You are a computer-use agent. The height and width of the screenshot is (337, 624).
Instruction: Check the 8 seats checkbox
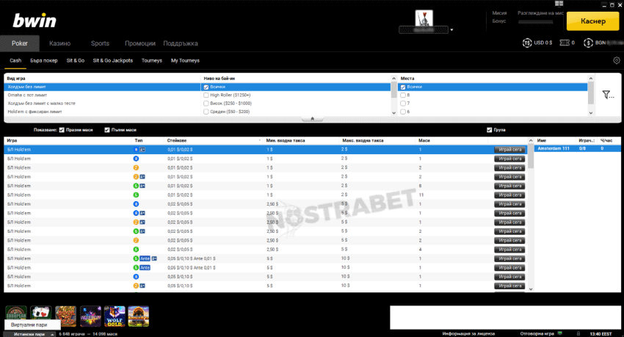click(x=403, y=95)
